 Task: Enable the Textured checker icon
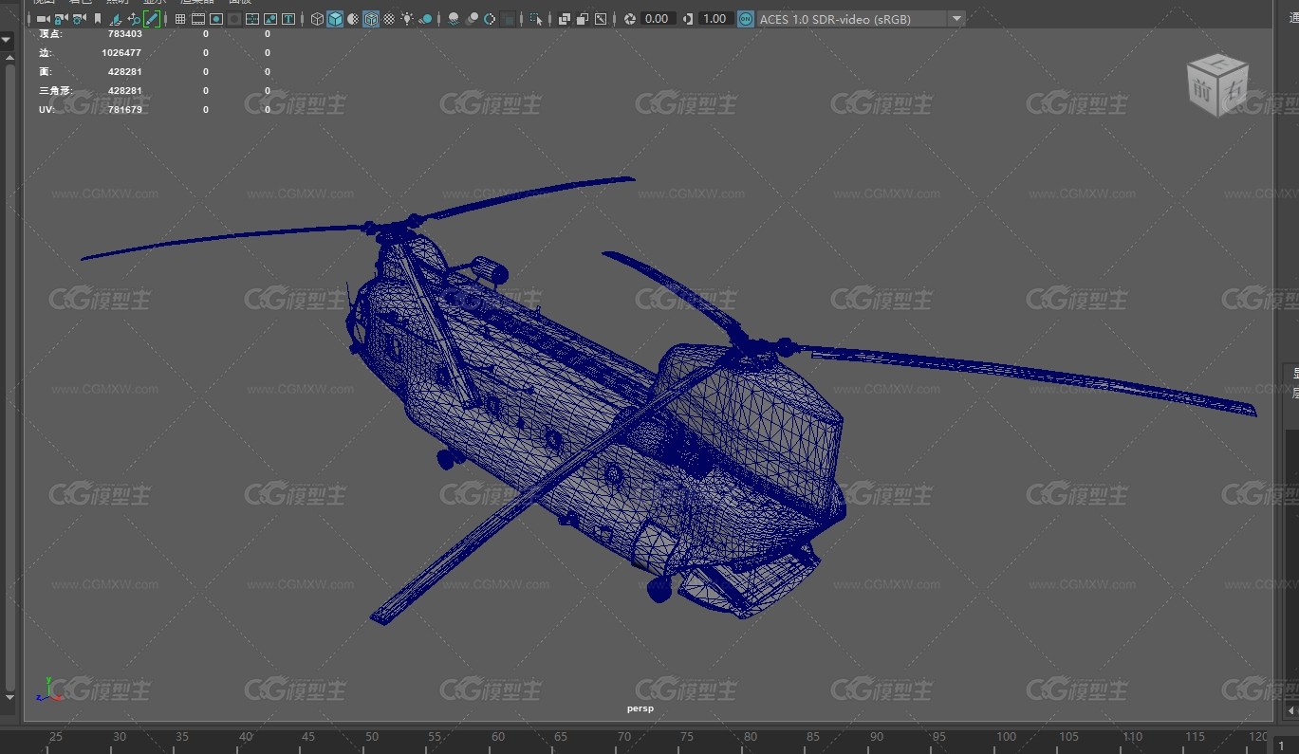click(x=389, y=19)
